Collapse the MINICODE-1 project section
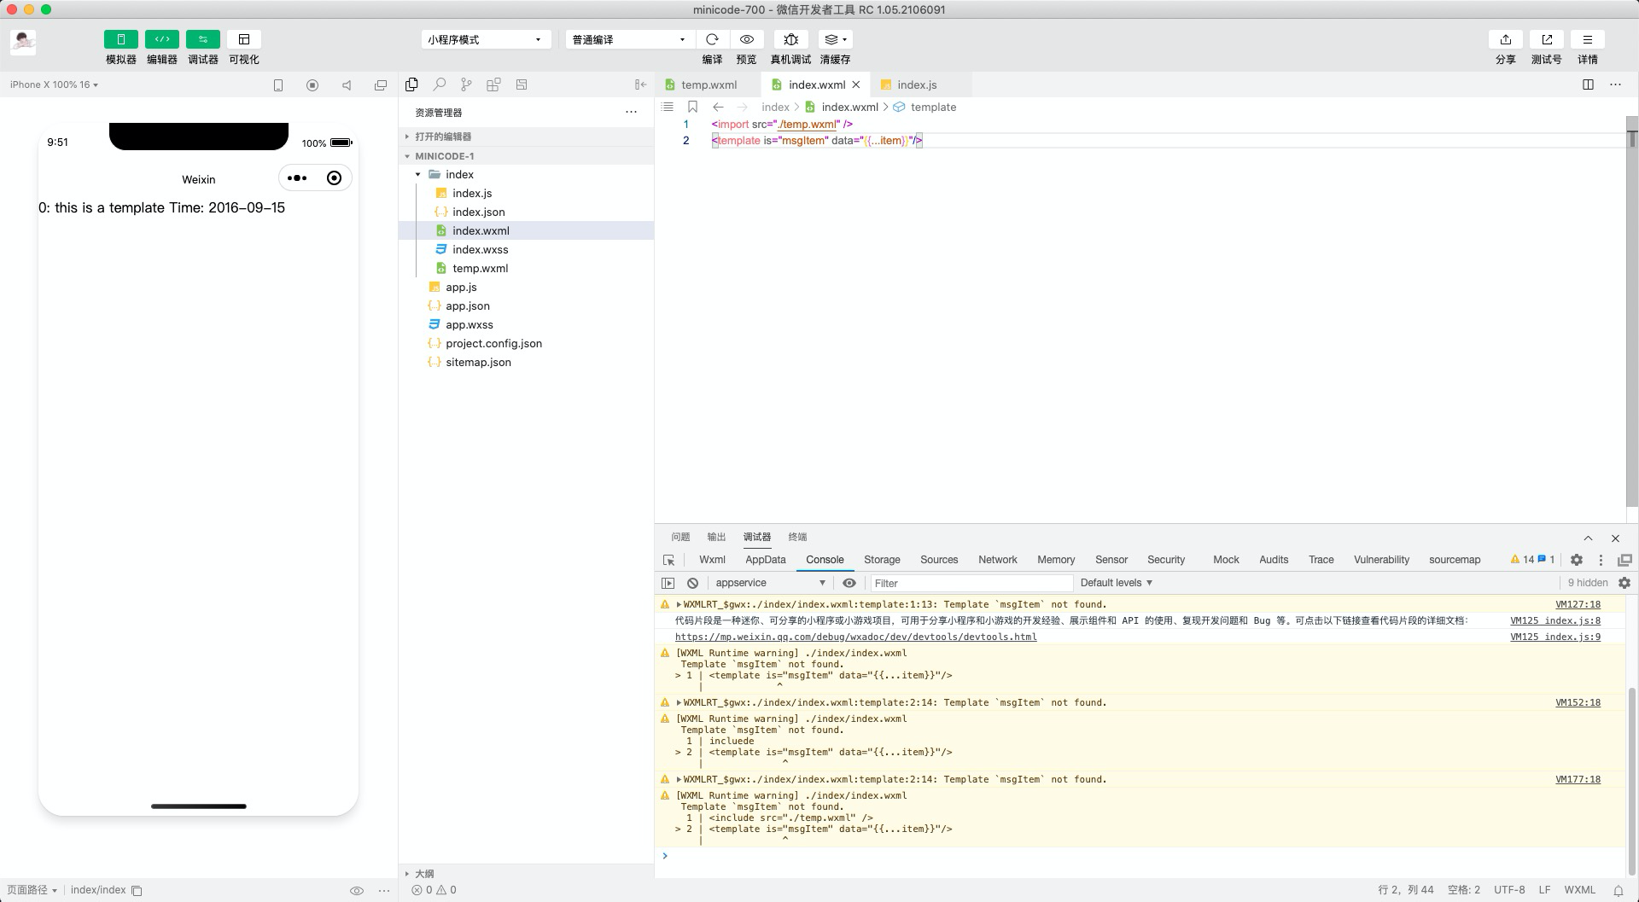The width and height of the screenshot is (1639, 902). 526,156
